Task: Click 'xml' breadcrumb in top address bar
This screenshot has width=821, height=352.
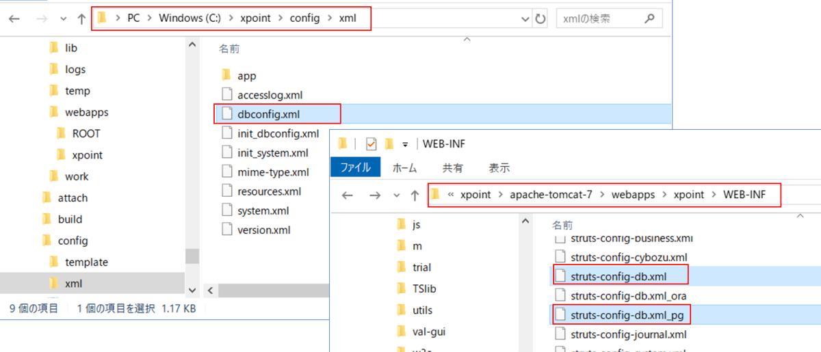Action: coord(348,18)
